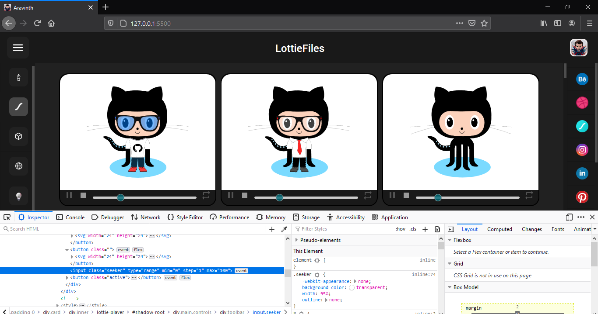Select the Curve tool in the left sidebar

(18, 107)
